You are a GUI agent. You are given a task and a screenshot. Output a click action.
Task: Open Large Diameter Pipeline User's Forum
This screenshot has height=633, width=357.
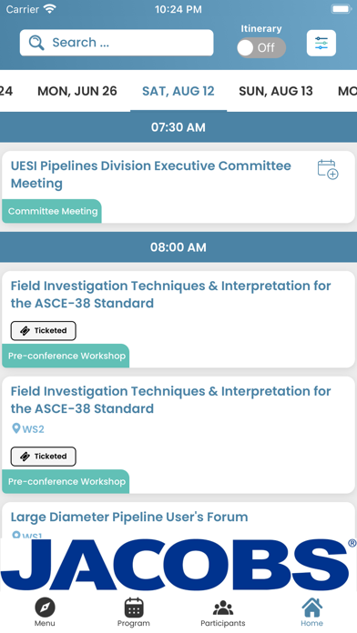click(x=129, y=517)
